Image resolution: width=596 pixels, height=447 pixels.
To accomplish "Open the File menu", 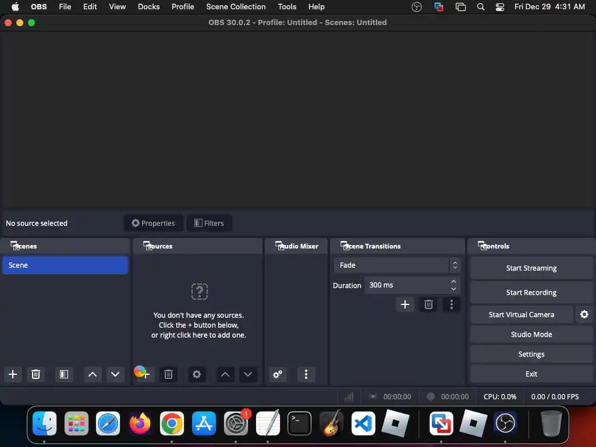I will [x=65, y=7].
